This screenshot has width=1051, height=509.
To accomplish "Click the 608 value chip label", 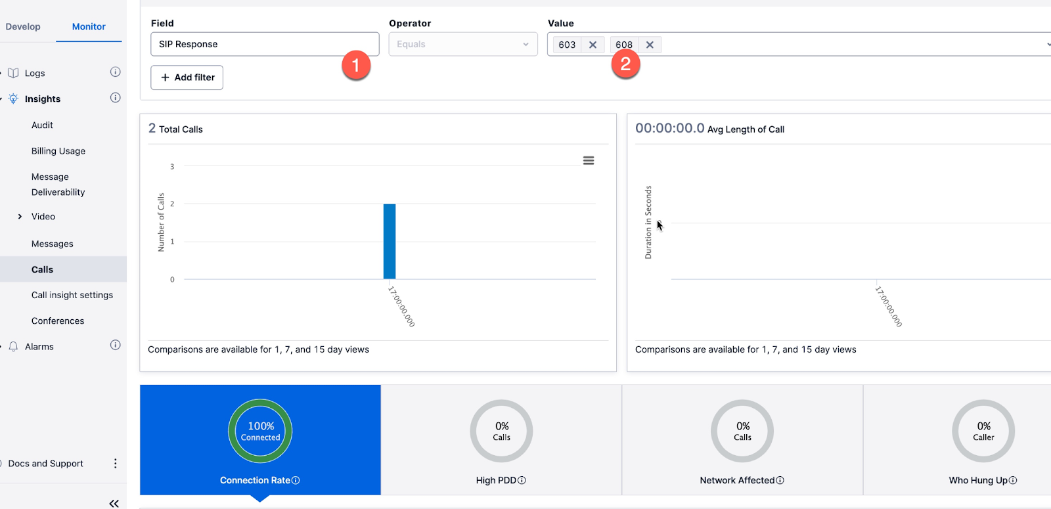I will tap(624, 45).
